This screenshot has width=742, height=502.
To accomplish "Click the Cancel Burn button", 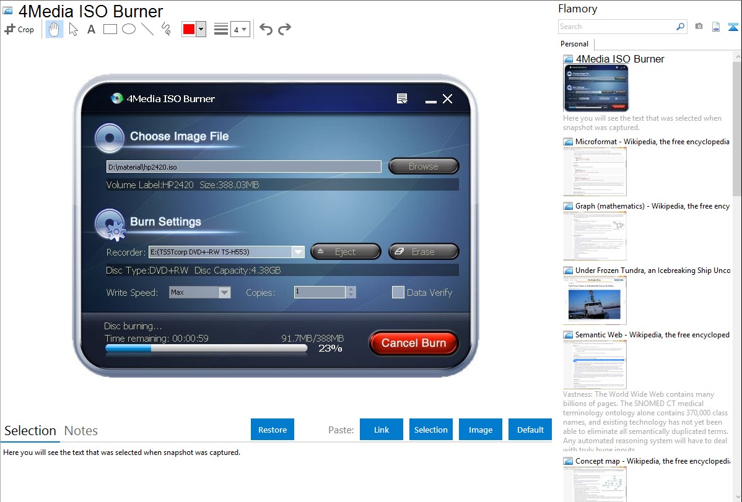I will click(x=414, y=343).
